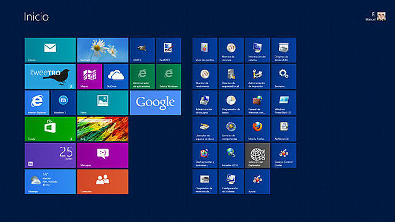The width and height of the screenshot is (395, 222).
Task: Open the Administración de impresión tile
Action: [257, 76]
